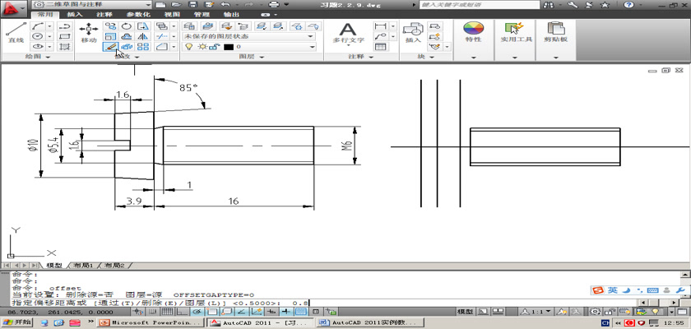
Task: Click the Scale tool in Modify panel
Action: (x=110, y=36)
